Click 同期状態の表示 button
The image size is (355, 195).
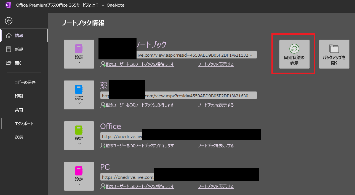coord(294,54)
